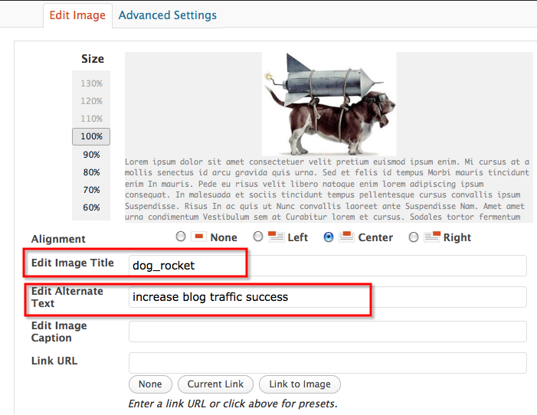
Task: Click the Right alignment icon
Action: [x=432, y=237]
